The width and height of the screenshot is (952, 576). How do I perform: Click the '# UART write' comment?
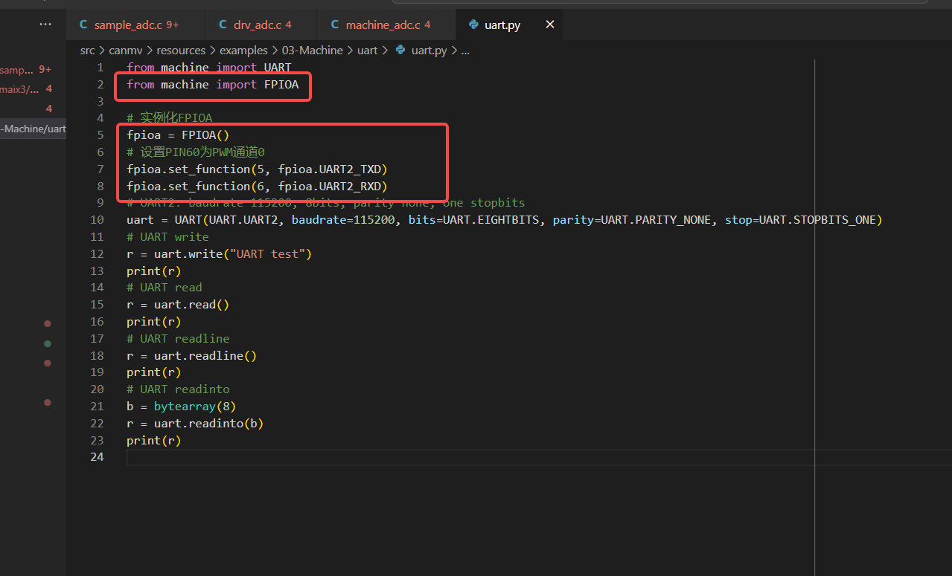click(x=167, y=237)
